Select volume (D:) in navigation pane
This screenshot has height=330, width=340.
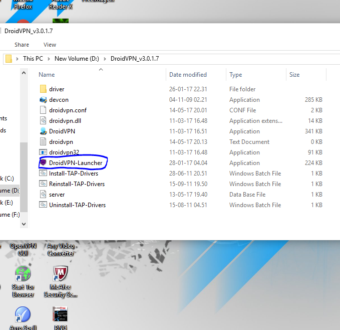click(10, 191)
